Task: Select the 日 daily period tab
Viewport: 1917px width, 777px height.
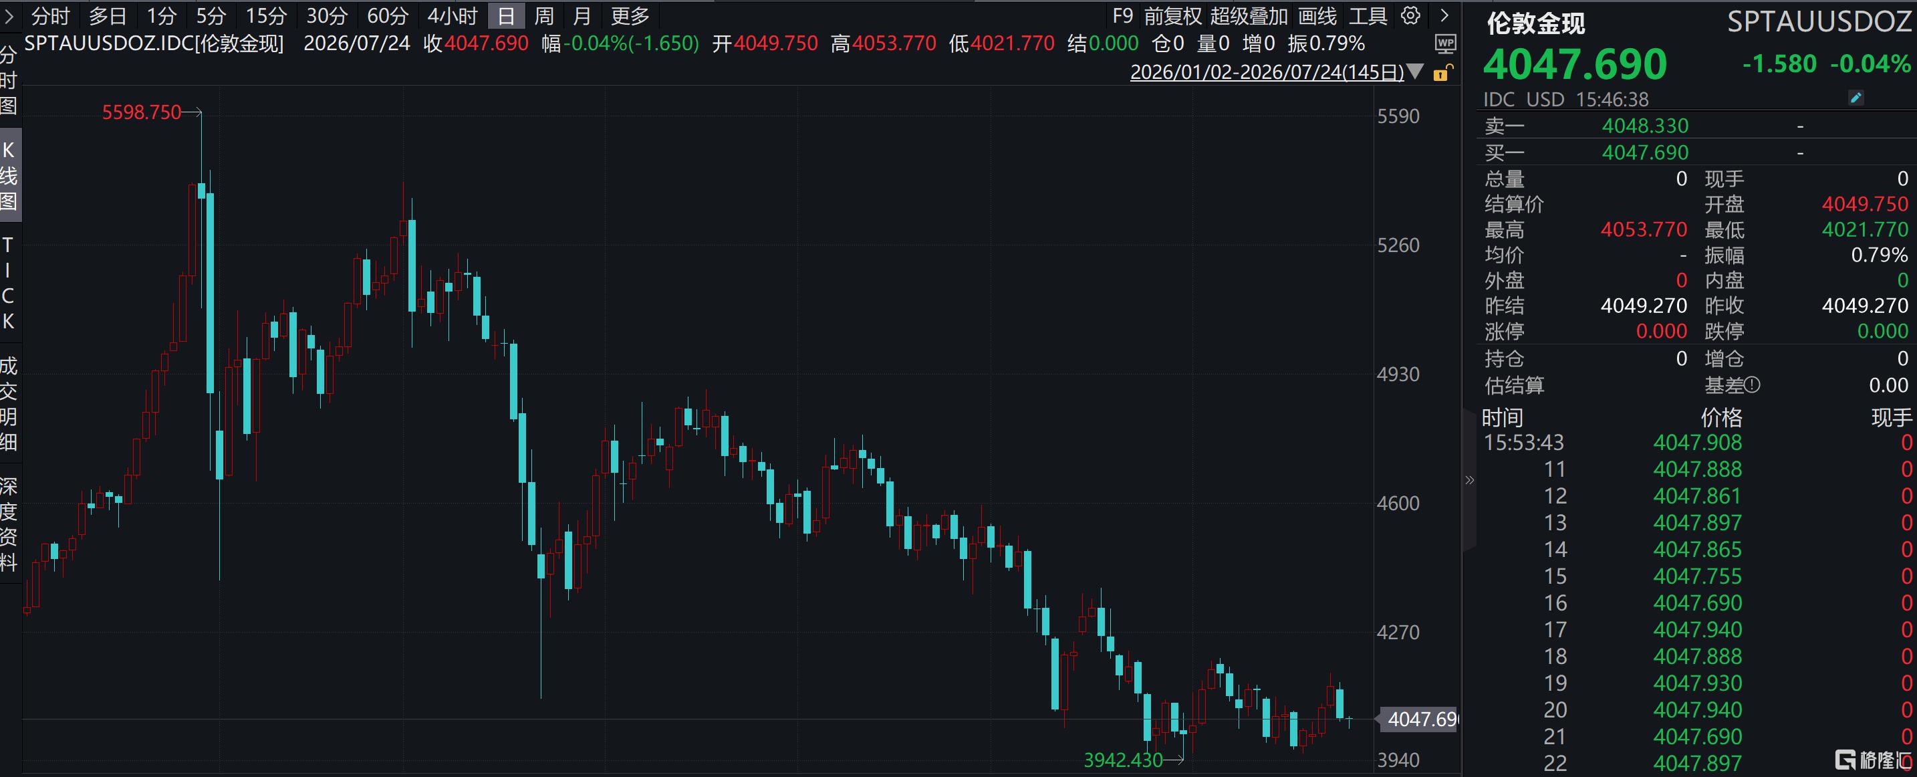Action: pyautogui.click(x=506, y=15)
